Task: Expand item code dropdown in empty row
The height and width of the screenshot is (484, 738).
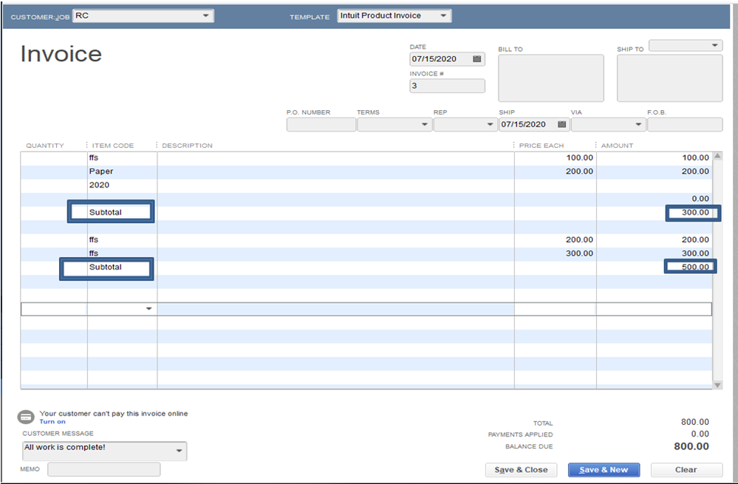Action: (148, 309)
